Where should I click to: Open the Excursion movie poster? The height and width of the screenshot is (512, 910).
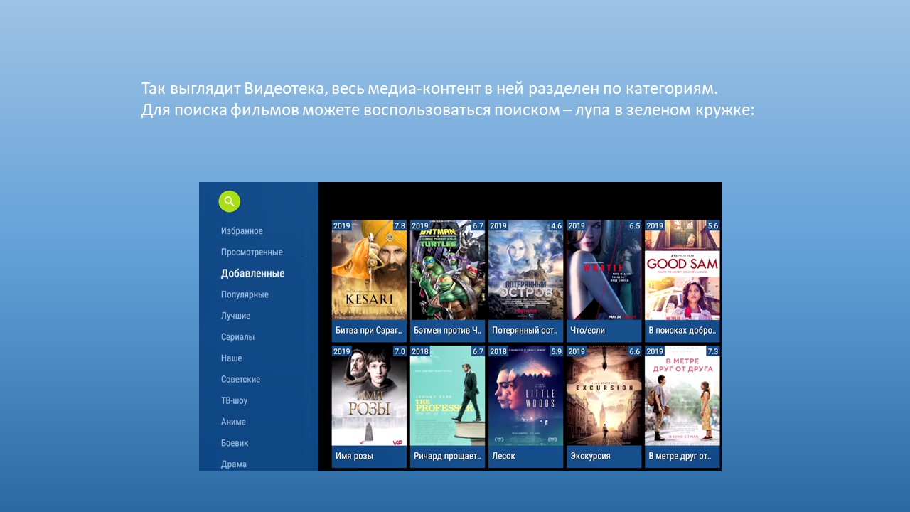coord(604,396)
